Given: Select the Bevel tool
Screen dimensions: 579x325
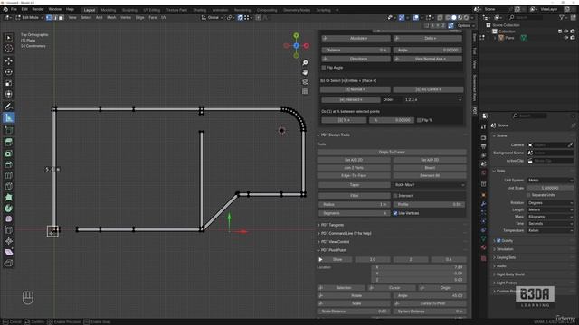Looking at the screenshot, I should pos(8,164).
